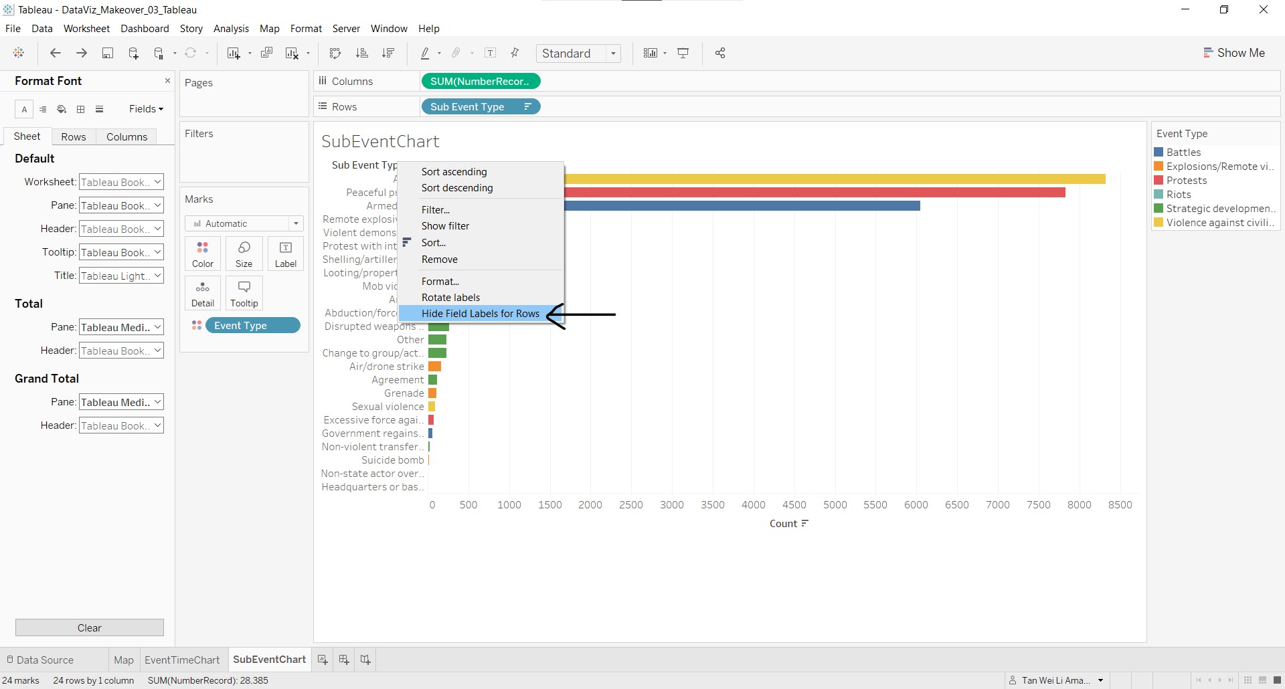
Task: Click the Save workbook icon in toolbar
Action: point(107,54)
